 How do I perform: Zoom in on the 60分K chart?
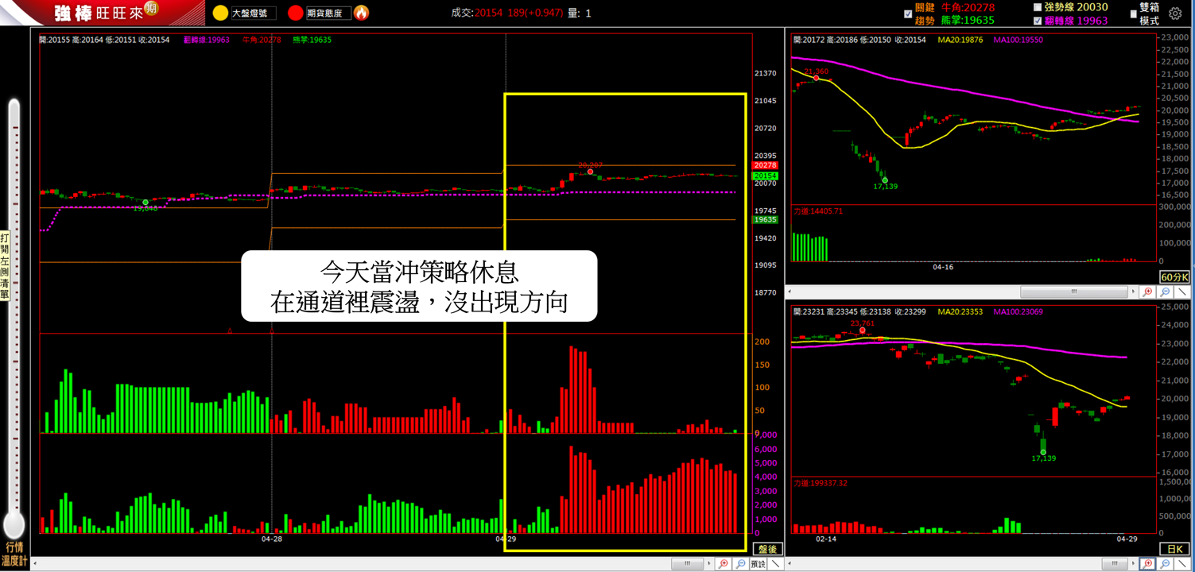coord(1147,292)
